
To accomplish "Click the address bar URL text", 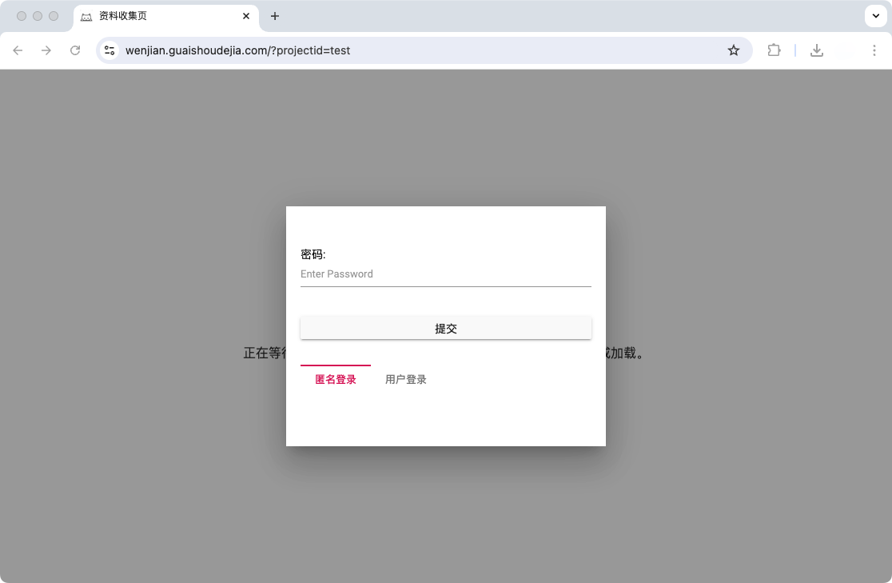I will point(238,50).
